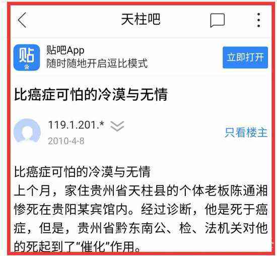Viewport: 277px width, 256px height.
Task: Open the comment bubble icon
Action: point(218,20)
